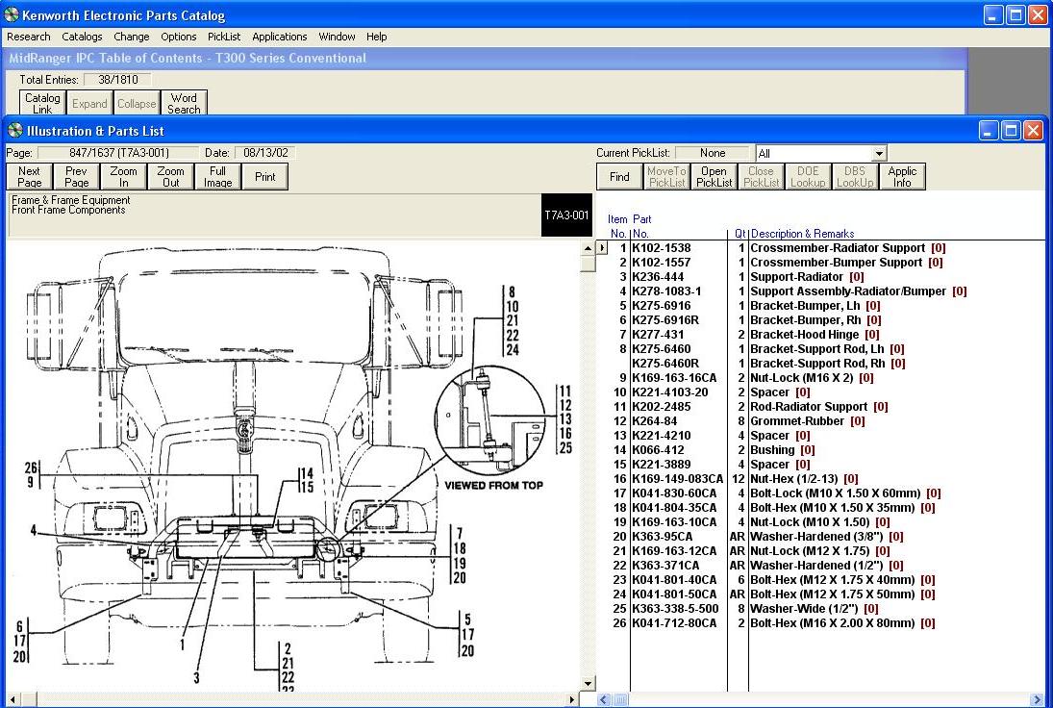Expand the catalog table of contents
This screenshot has width=1053, height=708.
pyautogui.click(x=89, y=103)
